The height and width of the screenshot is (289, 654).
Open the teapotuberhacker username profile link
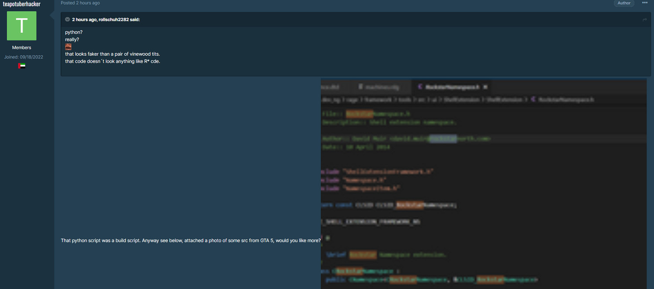21,4
